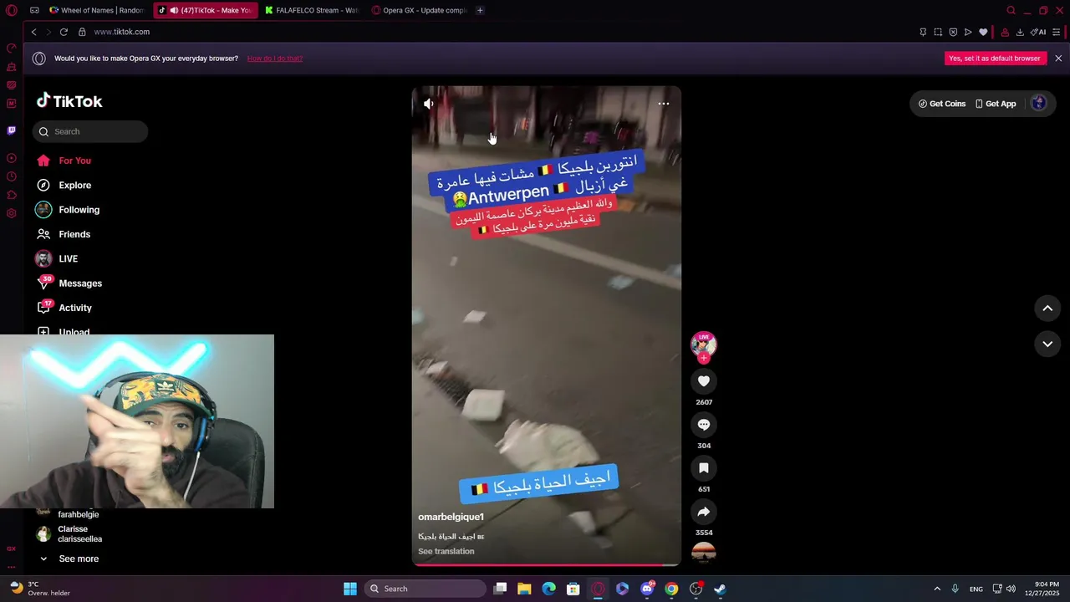The width and height of the screenshot is (1070, 602).
Task: Open browser downloads icon
Action: click(x=1020, y=32)
